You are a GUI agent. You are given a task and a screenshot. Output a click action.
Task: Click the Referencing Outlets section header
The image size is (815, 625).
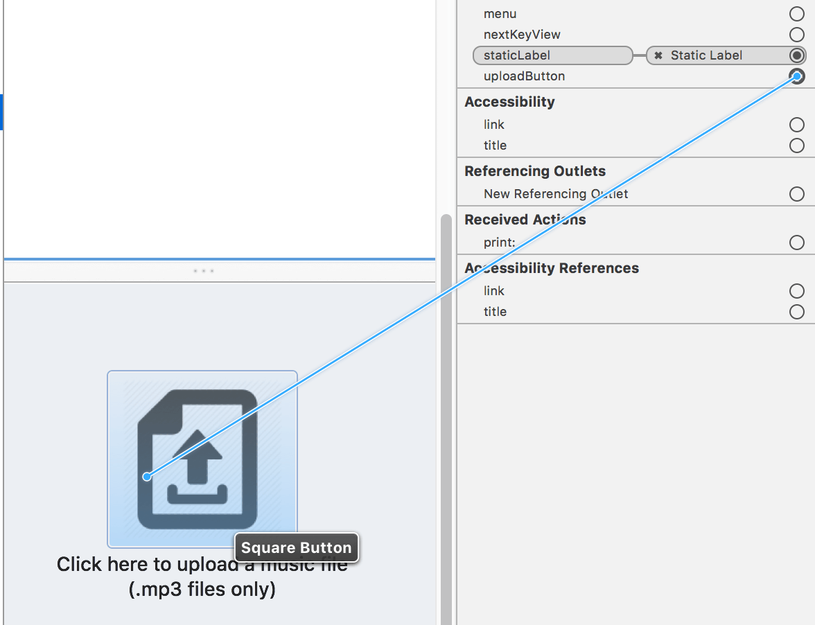pyautogui.click(x=535, y=171)
